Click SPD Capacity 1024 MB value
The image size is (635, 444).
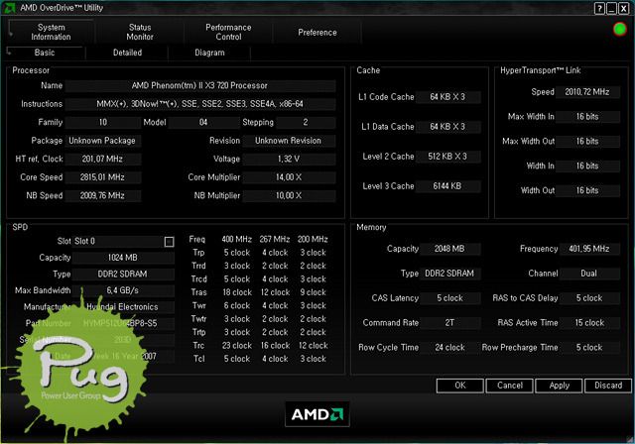(x=123, y=258)
